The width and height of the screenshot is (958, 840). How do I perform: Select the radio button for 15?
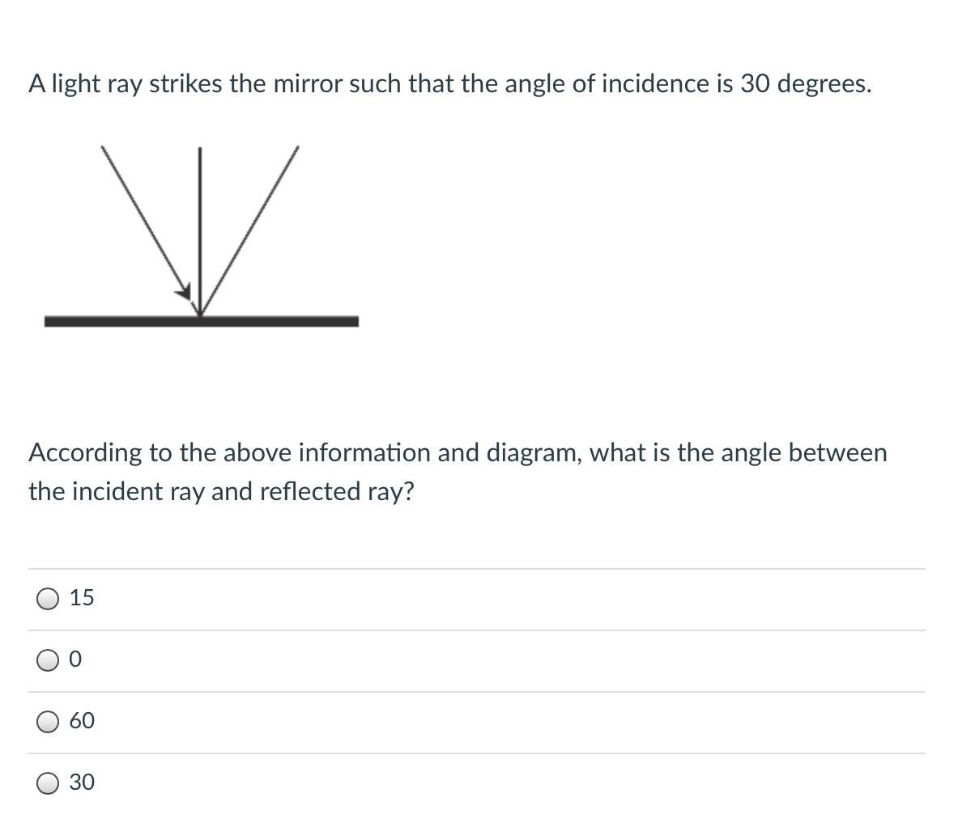[48, 599]
